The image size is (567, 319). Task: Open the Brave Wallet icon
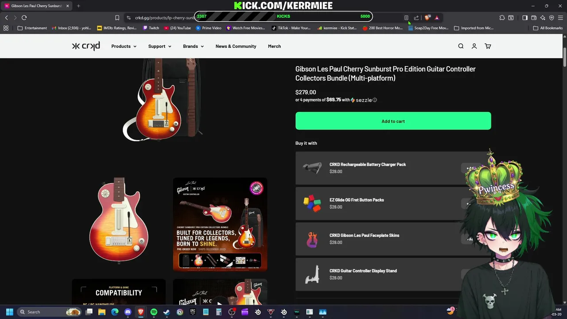click(x=534, y=18)
